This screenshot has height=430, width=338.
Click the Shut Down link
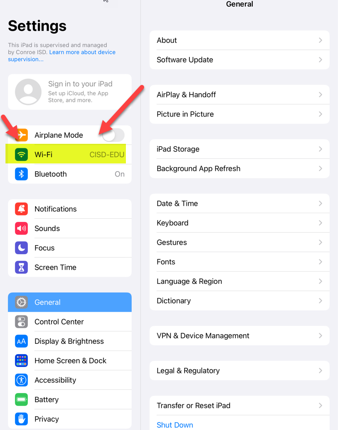[x=175, y=425]
